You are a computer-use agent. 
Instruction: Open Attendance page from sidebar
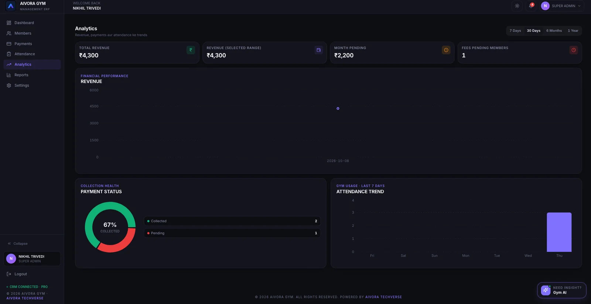tap(32, 54)
